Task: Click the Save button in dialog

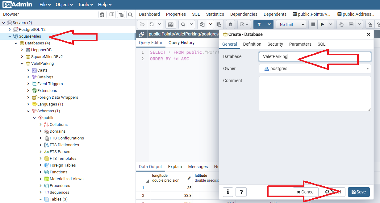Action: click(x=359, y=192)
